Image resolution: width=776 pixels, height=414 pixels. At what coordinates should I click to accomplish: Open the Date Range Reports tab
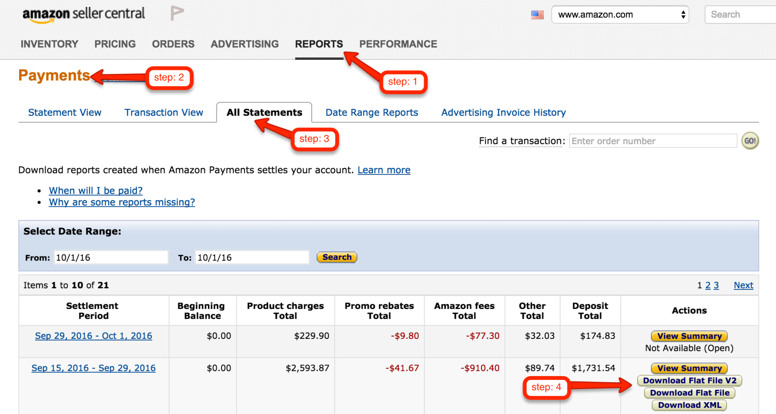[x=371, y=112]
